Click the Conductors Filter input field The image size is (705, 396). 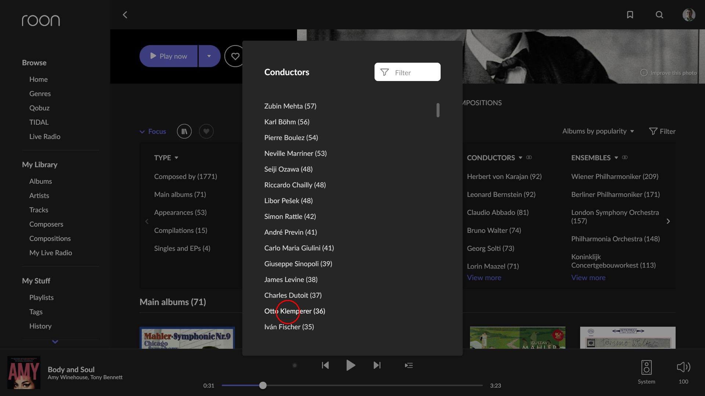408,72
